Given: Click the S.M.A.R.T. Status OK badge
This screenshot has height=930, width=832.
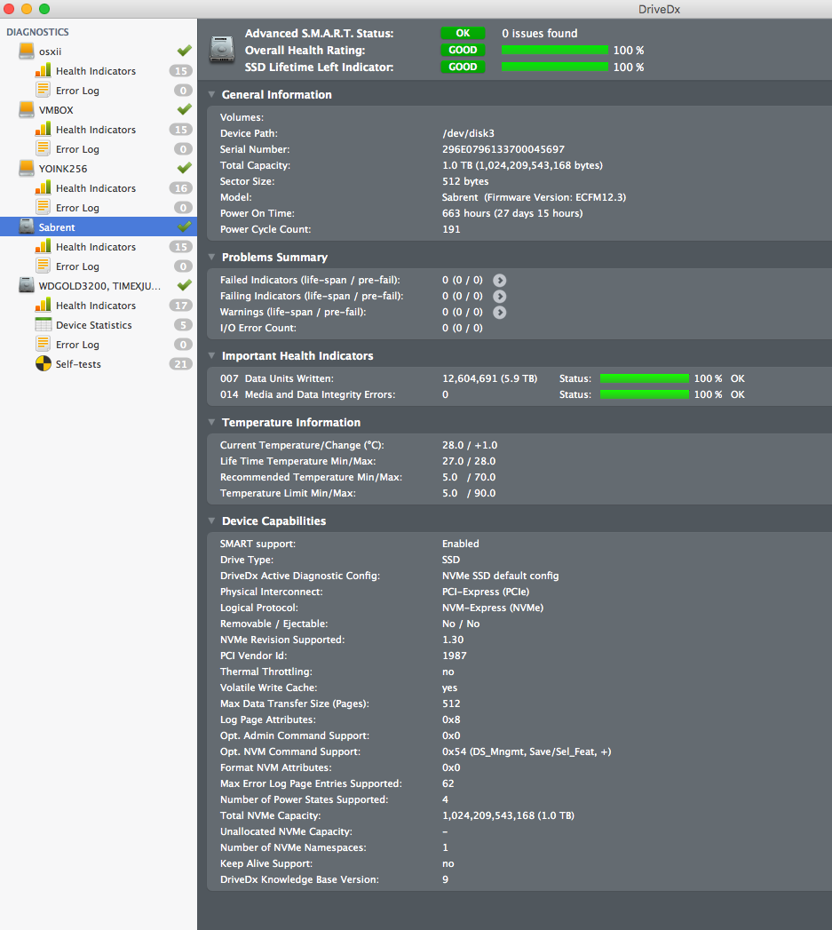Looking at the screenshot, I should (463, 33).
